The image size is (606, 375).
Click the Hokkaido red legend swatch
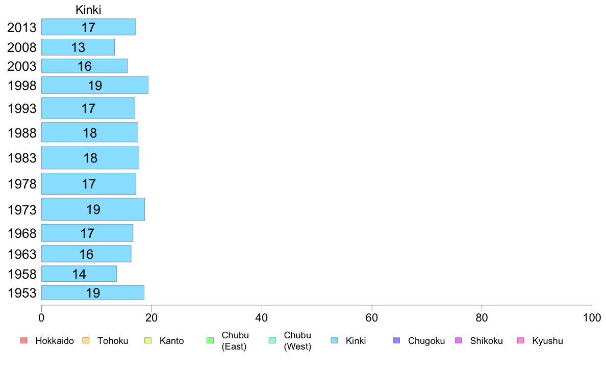(x=23, y=341)
